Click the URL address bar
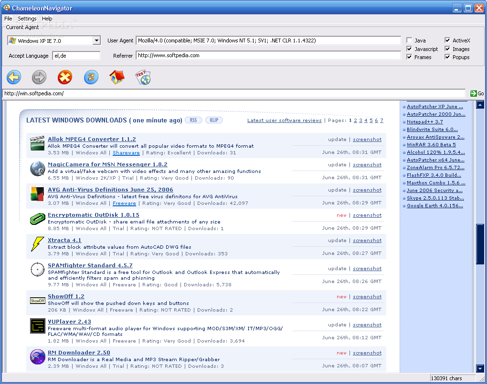The height and width of the screenshot is (384, 487). [x=234, y=93]
